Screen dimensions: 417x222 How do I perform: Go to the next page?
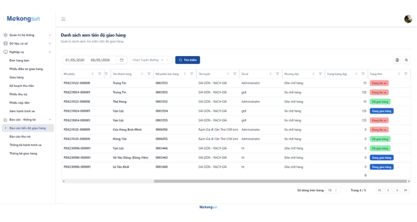(397, 190)
